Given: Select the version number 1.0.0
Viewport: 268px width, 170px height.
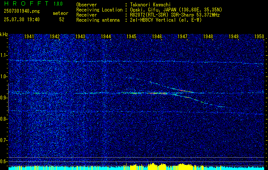Looking at the screenshot, I should (x=58, y=4).
